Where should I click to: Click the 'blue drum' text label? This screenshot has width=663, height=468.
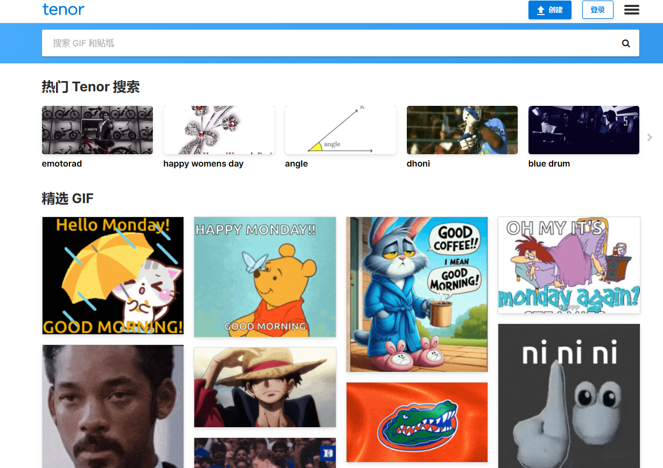(549, 164)
